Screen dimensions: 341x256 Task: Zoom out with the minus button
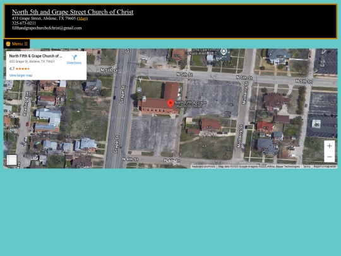click(329, 157)
